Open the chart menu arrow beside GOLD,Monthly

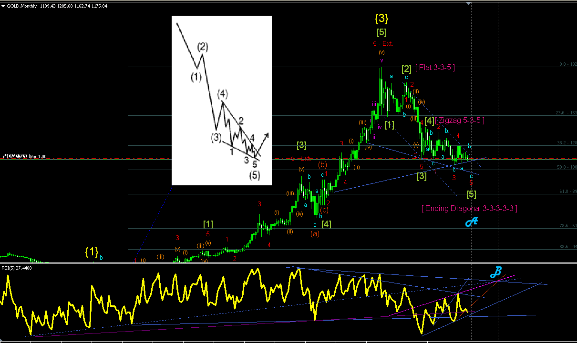pos(3,6)
